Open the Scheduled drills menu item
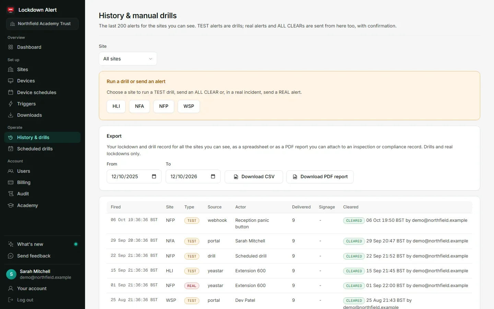Viewport: 494px width, 309px height. point(42,149)
